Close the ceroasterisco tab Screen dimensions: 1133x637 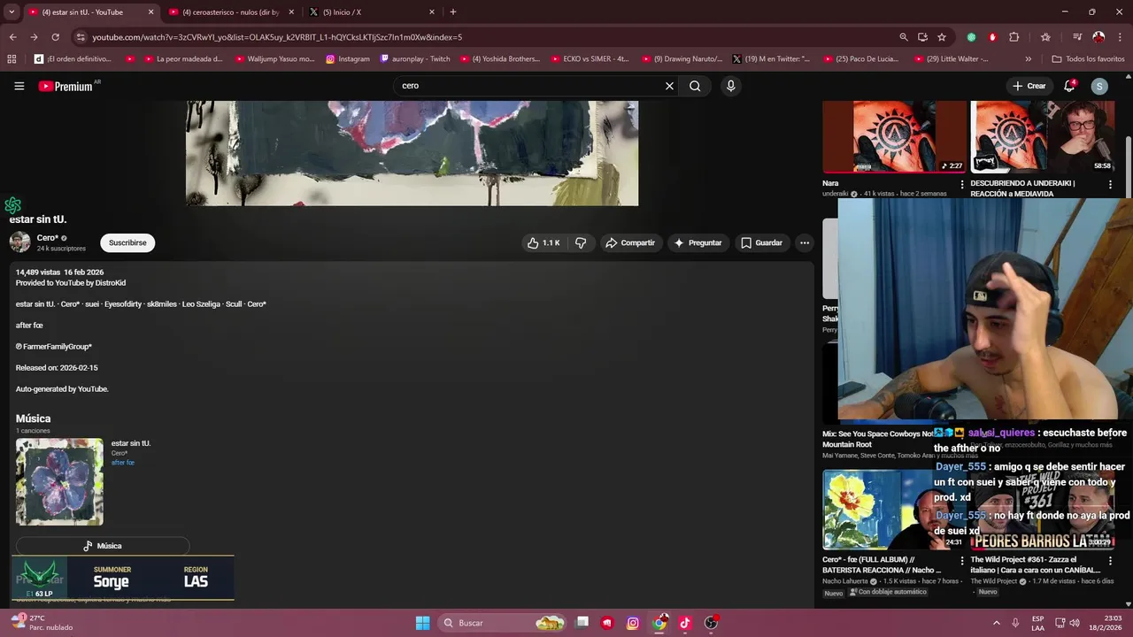pyautogui.click(x=291, y=12)
